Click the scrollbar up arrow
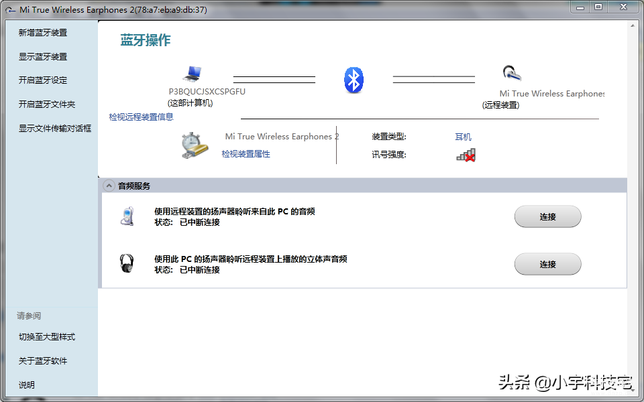644x402 pixels. click(x=633, y=26)
